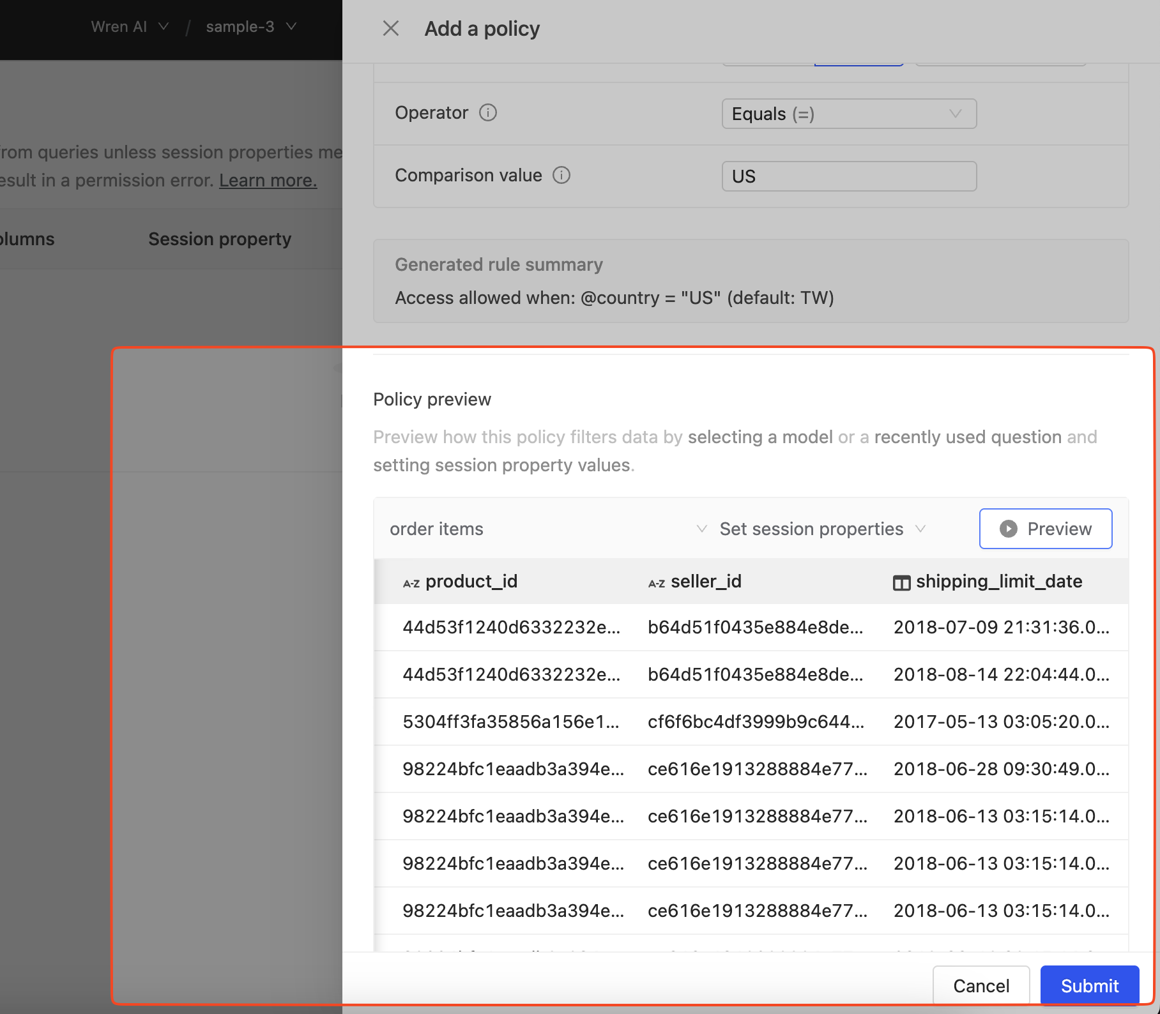This screenshot has width=1160, height=1014.
Task: Open the order items model dropdown
Action: 548,529
